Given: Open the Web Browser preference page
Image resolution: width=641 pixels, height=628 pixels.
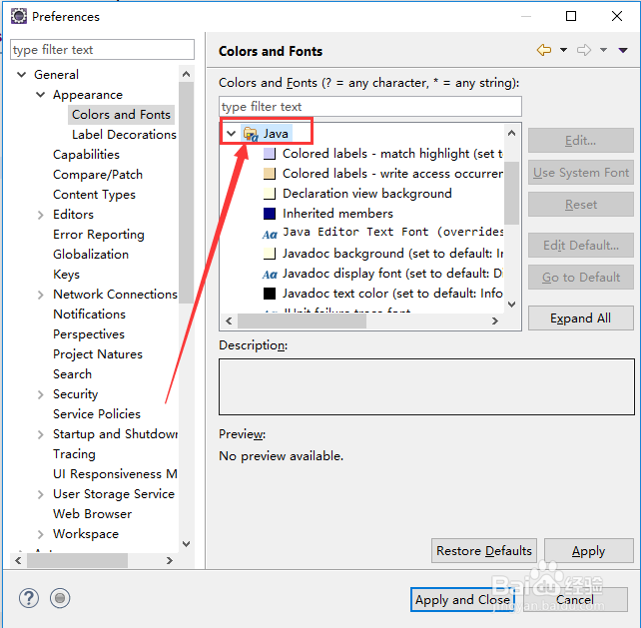Looking at the screenshot, I should click(x=93, y=514).
